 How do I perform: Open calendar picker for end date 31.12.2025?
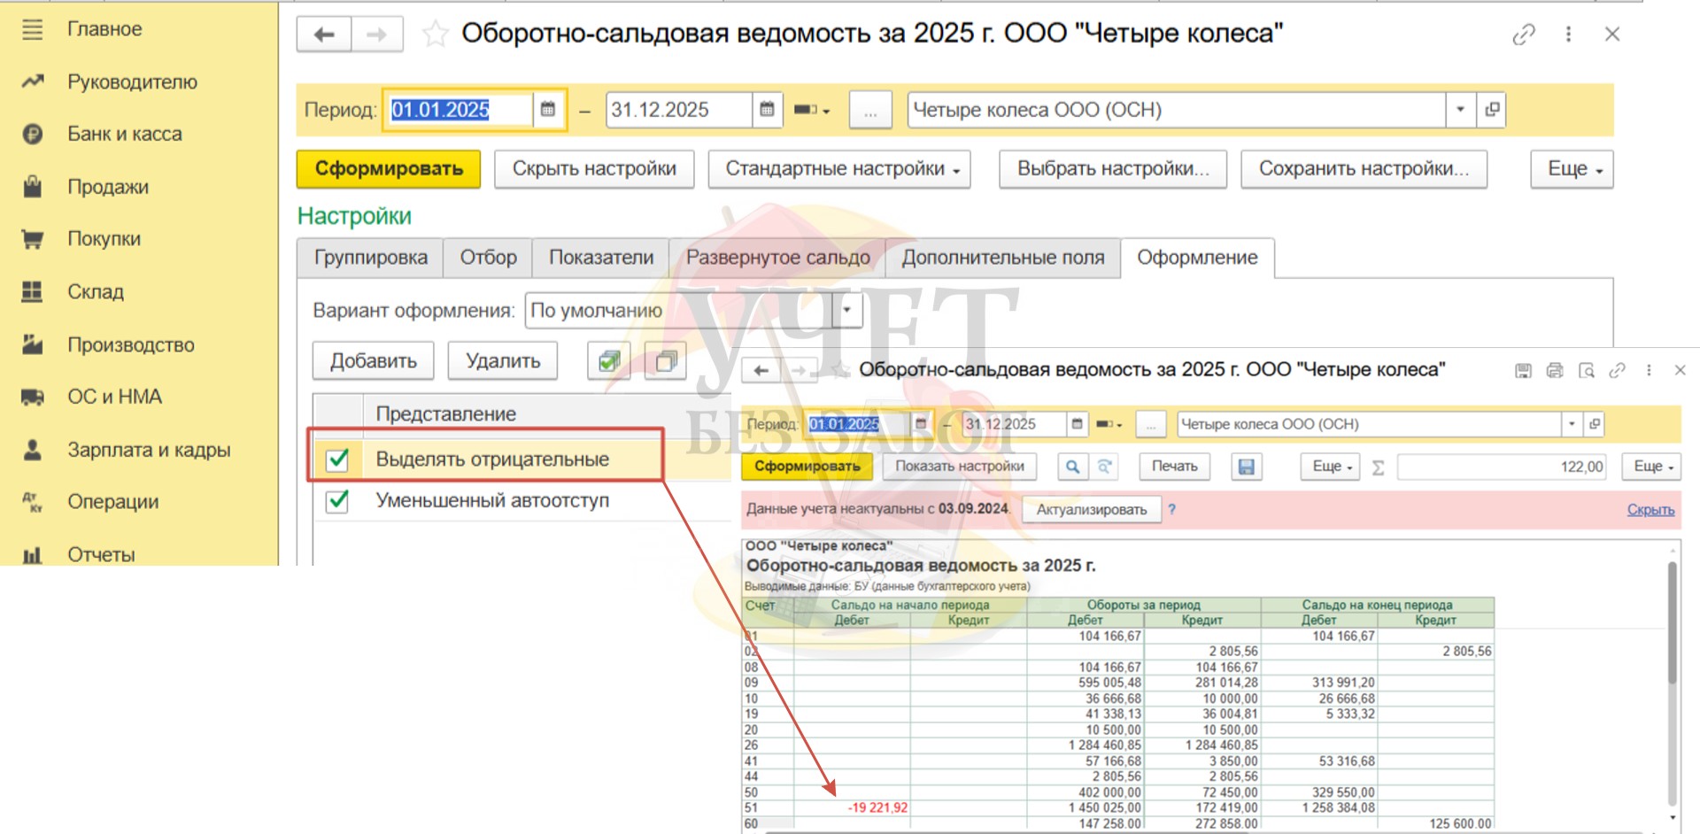[767, 110]
